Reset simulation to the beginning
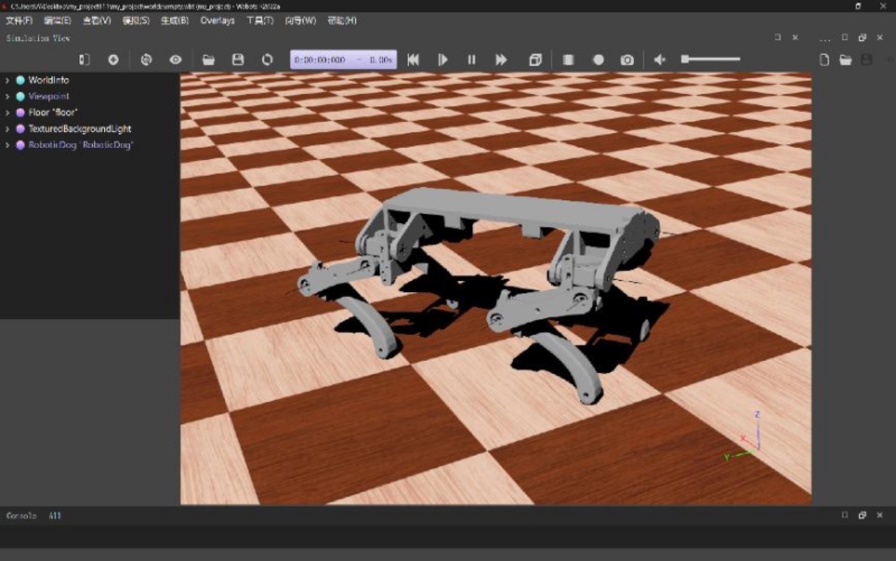 tap(413, 60)
